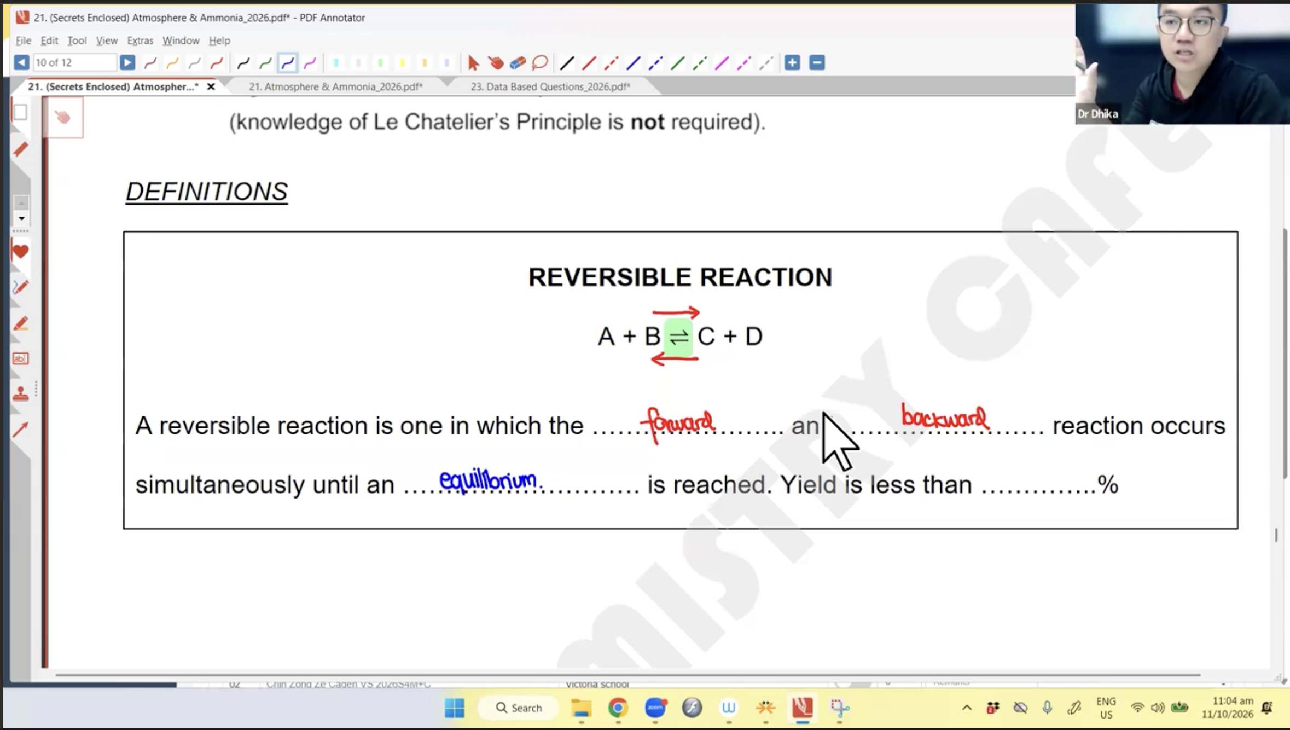
Task: Choose the solid red line tool
Action: pyautogui.click(x=589, y=63)
